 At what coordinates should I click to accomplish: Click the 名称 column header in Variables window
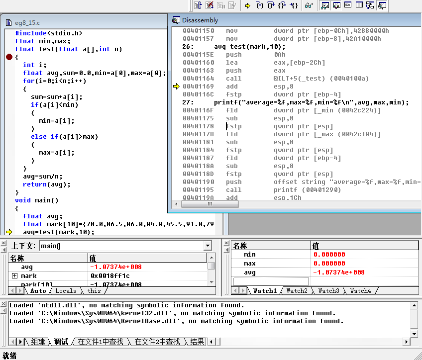coord(48,258)
